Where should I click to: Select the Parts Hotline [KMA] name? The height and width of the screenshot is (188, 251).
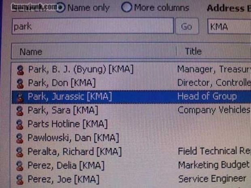click(x=67, y=124)
